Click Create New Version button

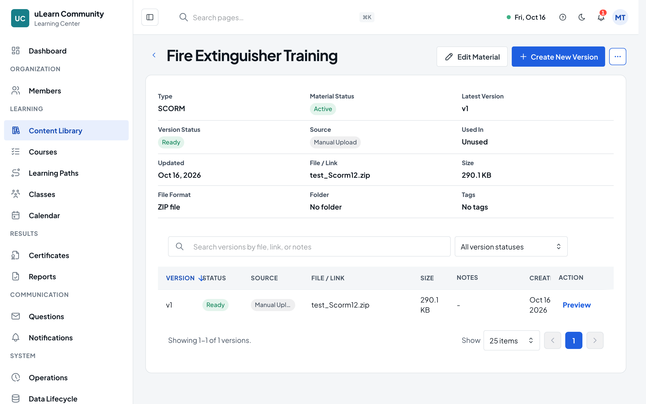point(558,57)
